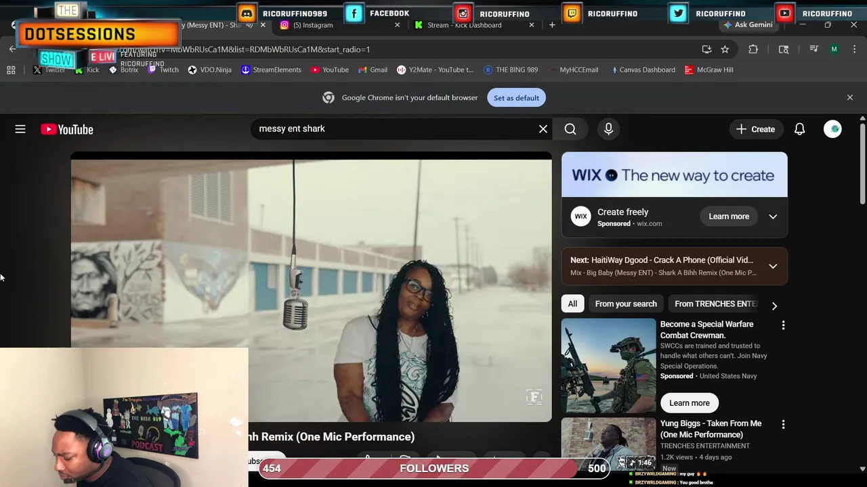Click Learn more on the Wix ad
The image size is (867, 487).
[729, 216]
